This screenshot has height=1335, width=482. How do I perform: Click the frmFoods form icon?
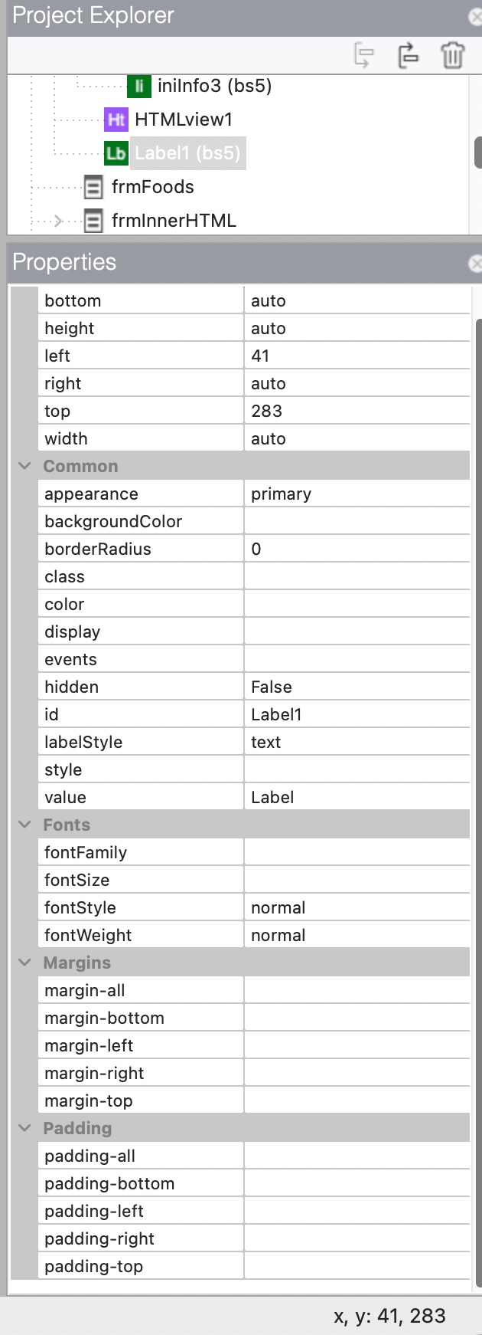click(x=93, y=187)
